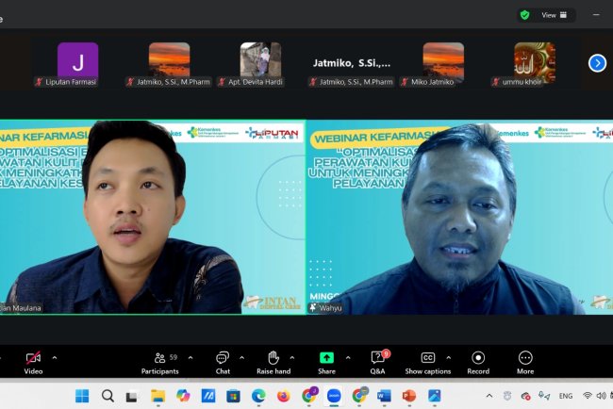Open the Participants panel
Screen dimensions: 613x409
(x=160, y=363)
